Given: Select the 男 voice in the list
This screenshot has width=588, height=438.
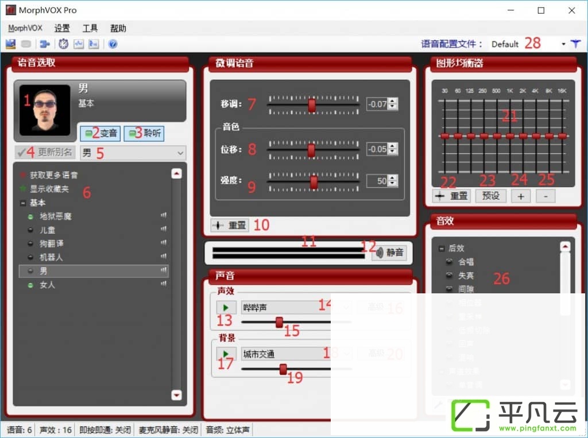Looking at the screenshot, I should pyautogui.click(x=94, y=271).
